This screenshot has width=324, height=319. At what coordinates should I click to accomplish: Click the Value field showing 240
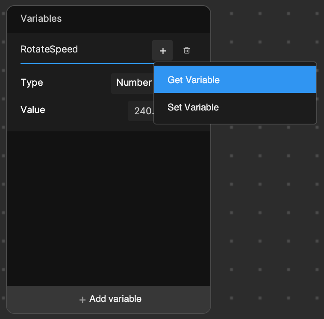(x=141, y=111)
